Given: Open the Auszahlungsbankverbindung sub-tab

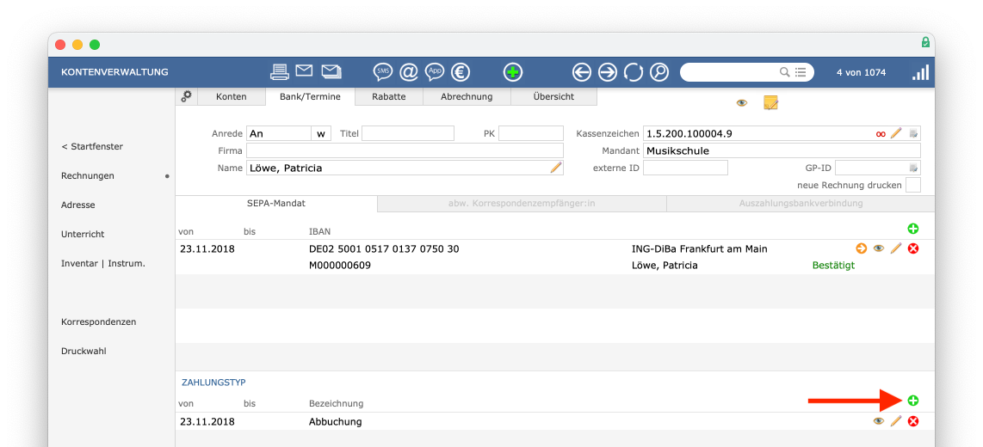Looking at the screenshot, I should tap(801, 204).
